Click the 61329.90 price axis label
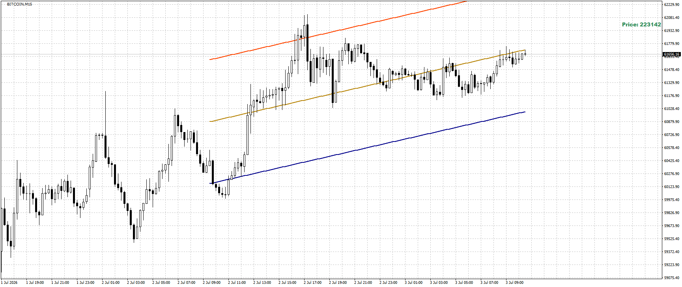Viewport: 682px width, 287px height. 672,83
